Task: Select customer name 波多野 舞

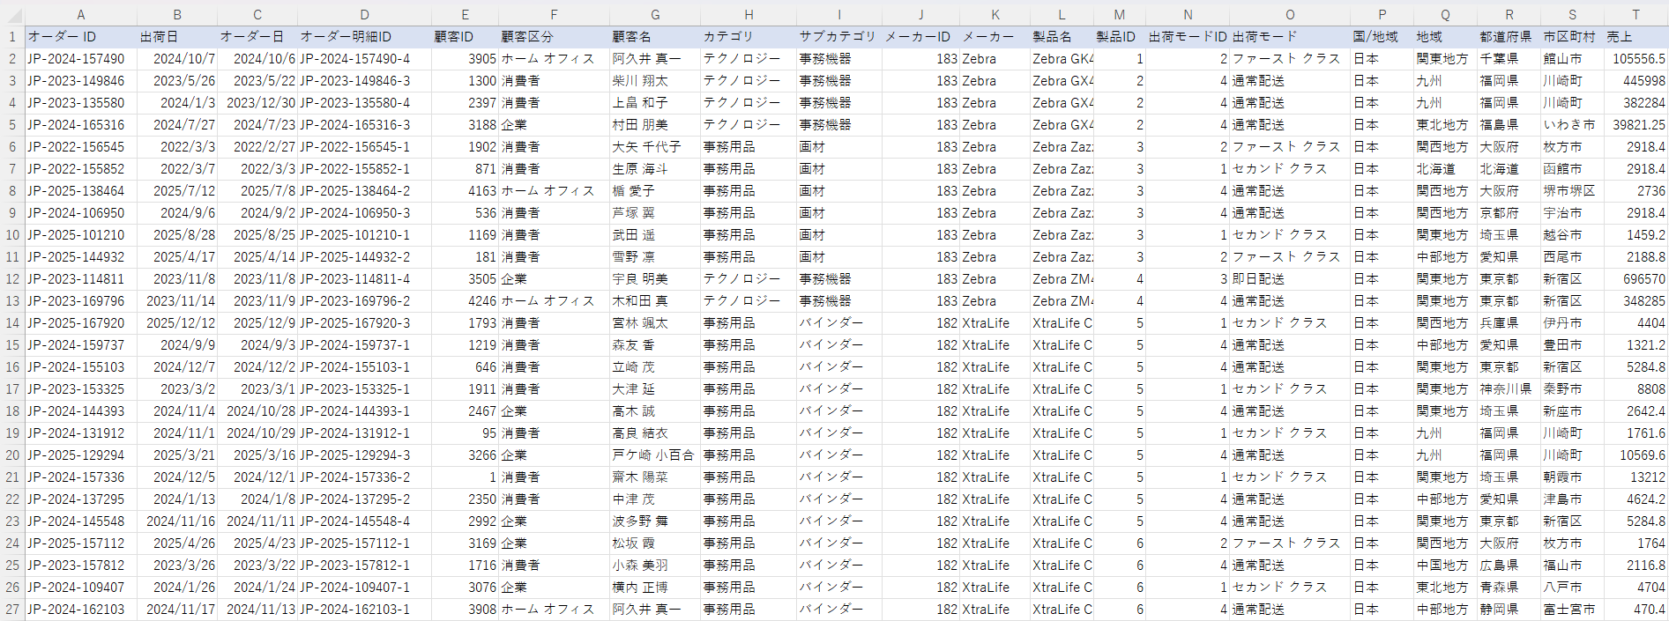Action: pos(655,521)
